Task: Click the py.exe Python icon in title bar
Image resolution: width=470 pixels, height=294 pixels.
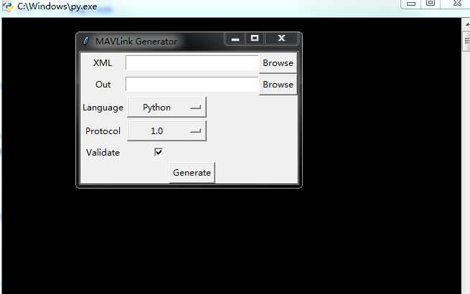Action: pyautogui.click(x=8, y=6)
